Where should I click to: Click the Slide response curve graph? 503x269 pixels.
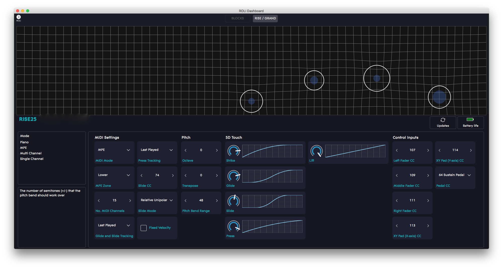click(272, 201)
